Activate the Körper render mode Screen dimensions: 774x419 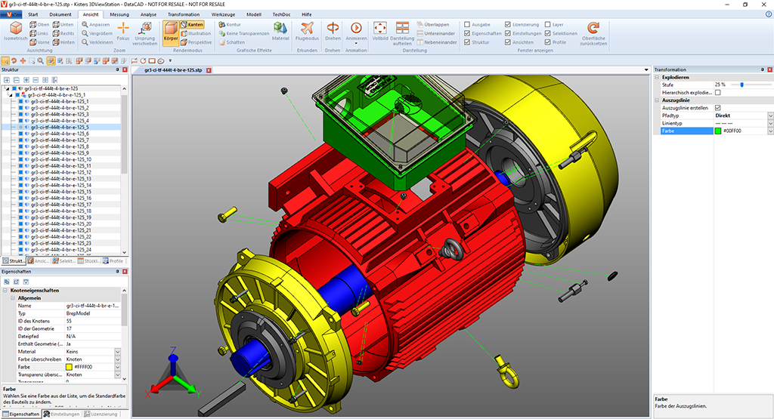(x=170, y=33)
